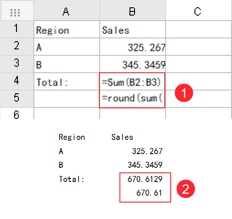232x219 pixels.
Task: Select column A header
Action: (67, 11)
